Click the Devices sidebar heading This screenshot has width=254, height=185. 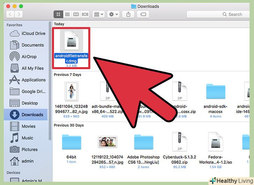pos(13,172)
